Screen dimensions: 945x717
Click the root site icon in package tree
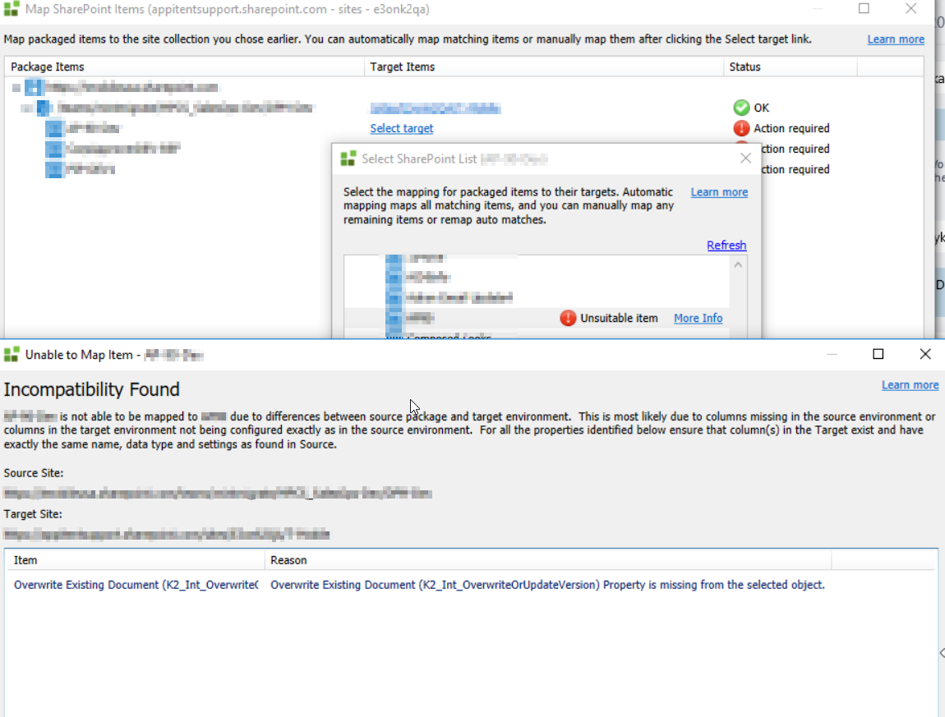[34, 87]
